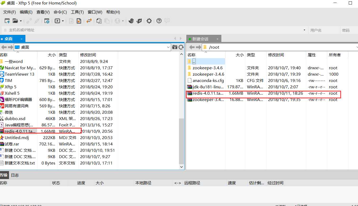
Task: Switch to the 日志 log tab
Action: [x=15, y=175]
